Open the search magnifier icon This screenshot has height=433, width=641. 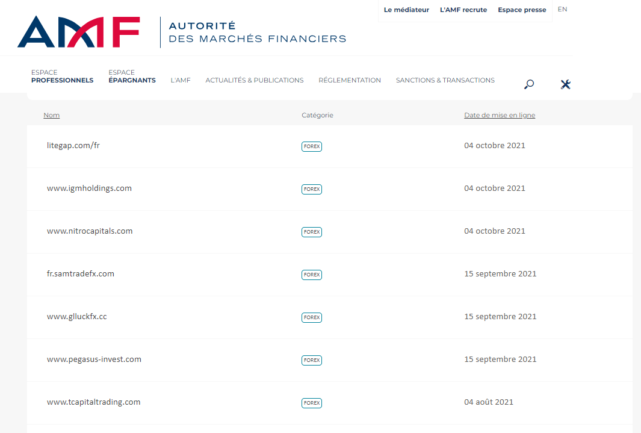point(529,84)
